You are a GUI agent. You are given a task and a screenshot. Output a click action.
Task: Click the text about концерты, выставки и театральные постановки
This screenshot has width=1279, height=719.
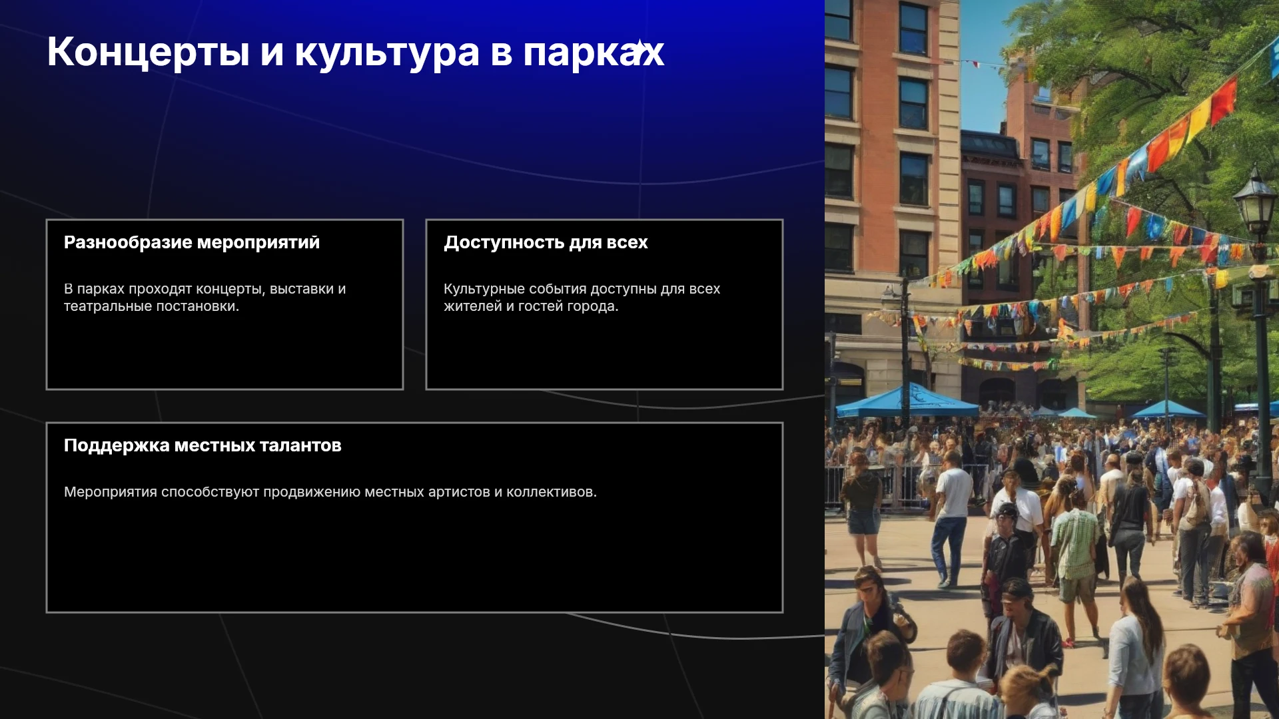205,298
